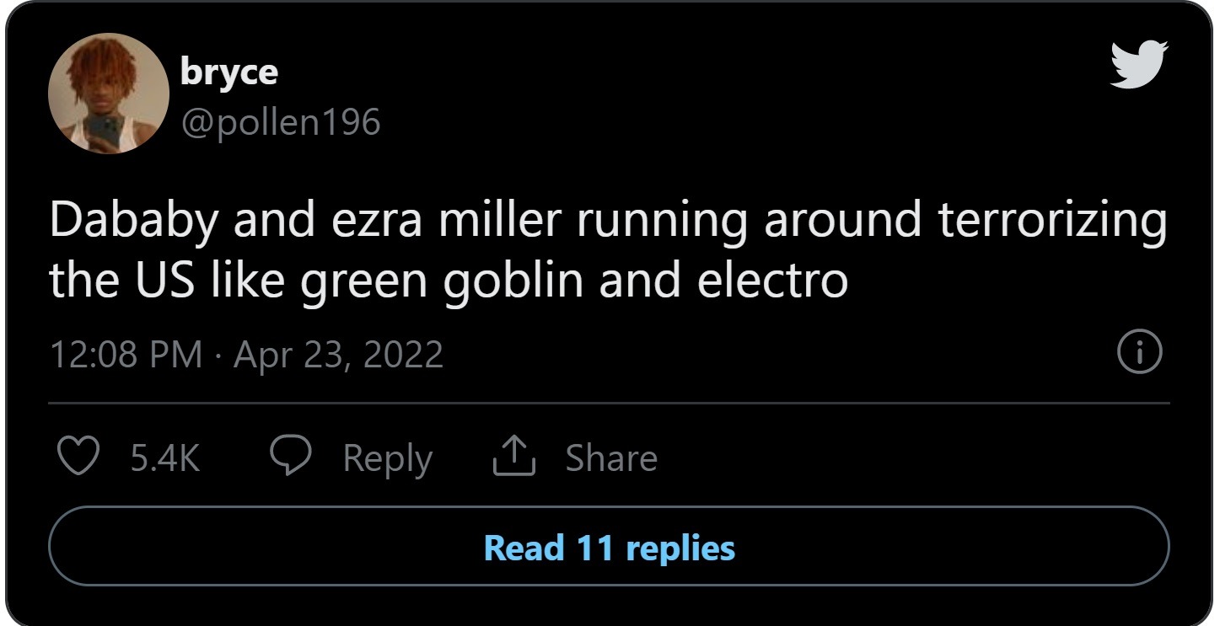Click the word "Dababy" in the tweet
The height and width of the screenshot is (626, 1220).
(x=135, y=221)
